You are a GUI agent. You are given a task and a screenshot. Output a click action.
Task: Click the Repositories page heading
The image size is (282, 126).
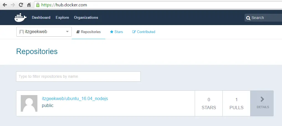pos(37,52)
